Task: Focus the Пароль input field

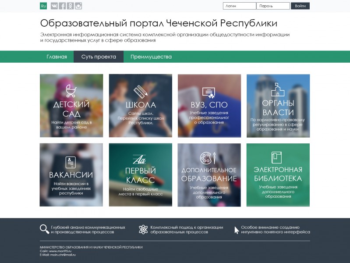Action: tap(273, 6)
